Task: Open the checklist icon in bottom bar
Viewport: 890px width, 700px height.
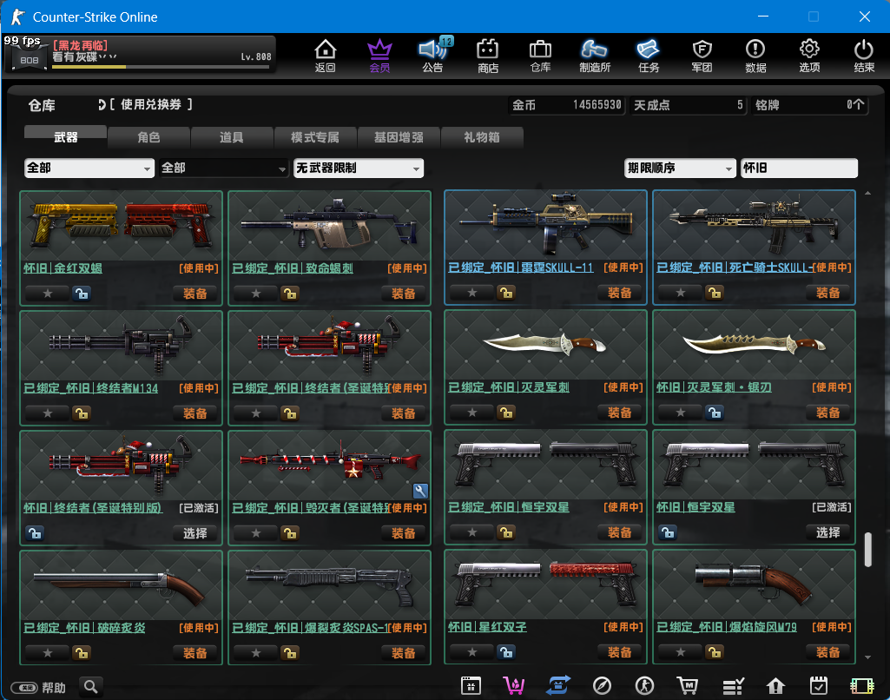Action: 733,686
